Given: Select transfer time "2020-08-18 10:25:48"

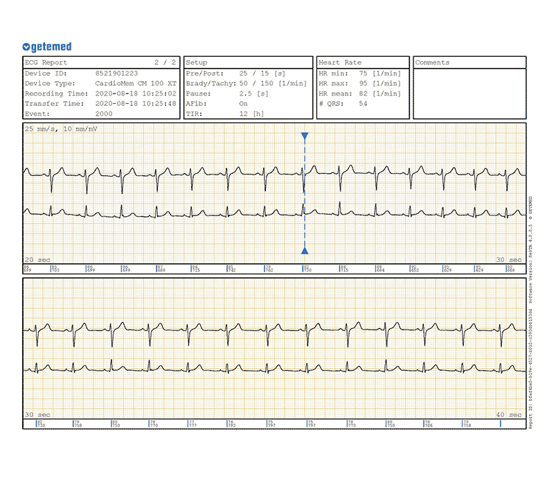Looking at the screenshot, I should pos(136,103).
